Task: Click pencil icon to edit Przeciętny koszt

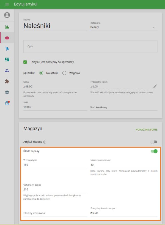Action: click(x=155, y=86)
